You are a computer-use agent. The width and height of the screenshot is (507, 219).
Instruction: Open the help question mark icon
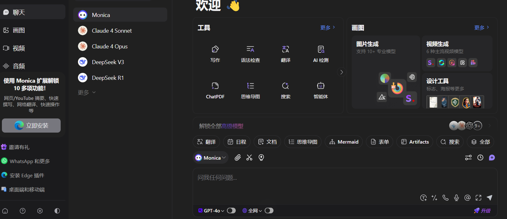23,211
